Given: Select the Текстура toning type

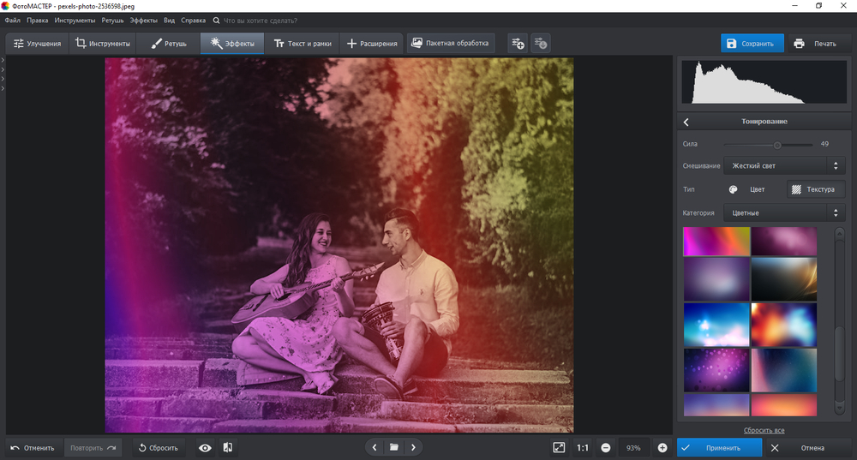Looking at the screenshot, I should tap(815, 189).
